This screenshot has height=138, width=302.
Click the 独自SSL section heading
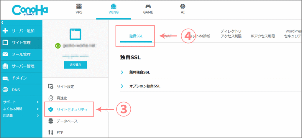[x=130, y=57]
